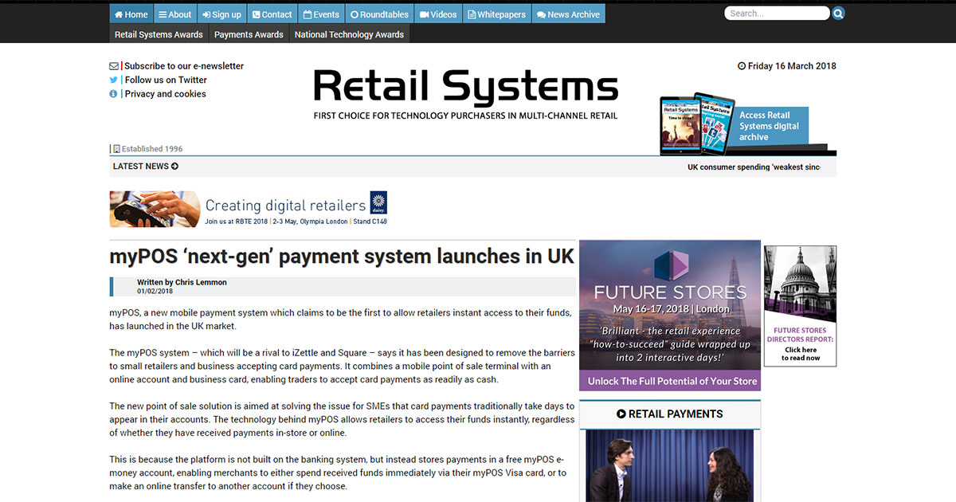The width and height of the screenshot is (956, 502).
Task: Click the envelope newsletter icon
Action: click(114, 66)
